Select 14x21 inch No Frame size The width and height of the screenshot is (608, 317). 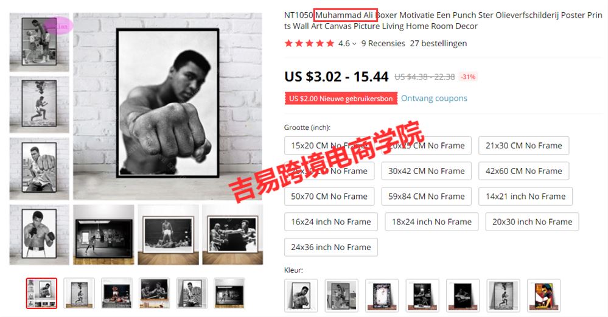[525, 197]
